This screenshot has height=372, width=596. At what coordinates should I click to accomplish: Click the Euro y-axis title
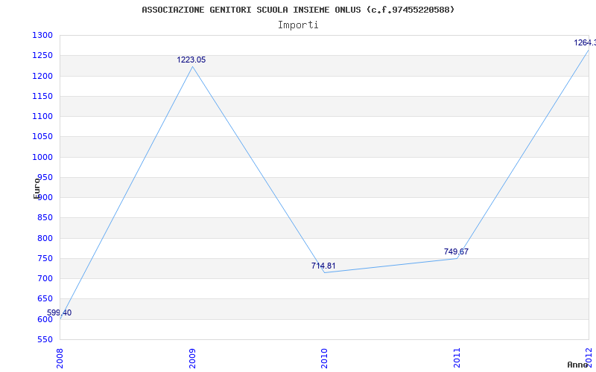[37, 187]
